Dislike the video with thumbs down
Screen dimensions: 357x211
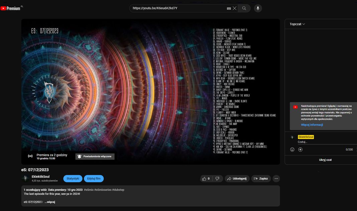click(x=217, y=179)
